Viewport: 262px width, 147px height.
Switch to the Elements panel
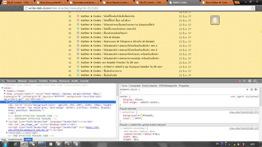(x=11, y=81)
